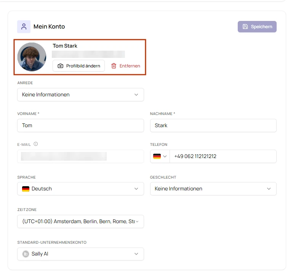Click the blurred E-Mail input field

pyautogui.click(x=80, y=156)
